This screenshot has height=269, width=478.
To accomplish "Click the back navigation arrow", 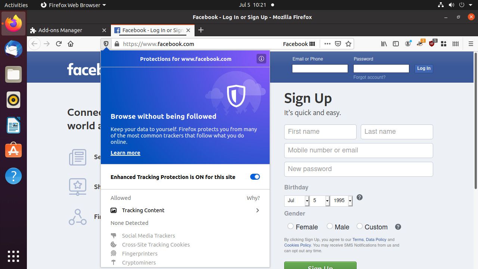I will click(x=34, y=44).
